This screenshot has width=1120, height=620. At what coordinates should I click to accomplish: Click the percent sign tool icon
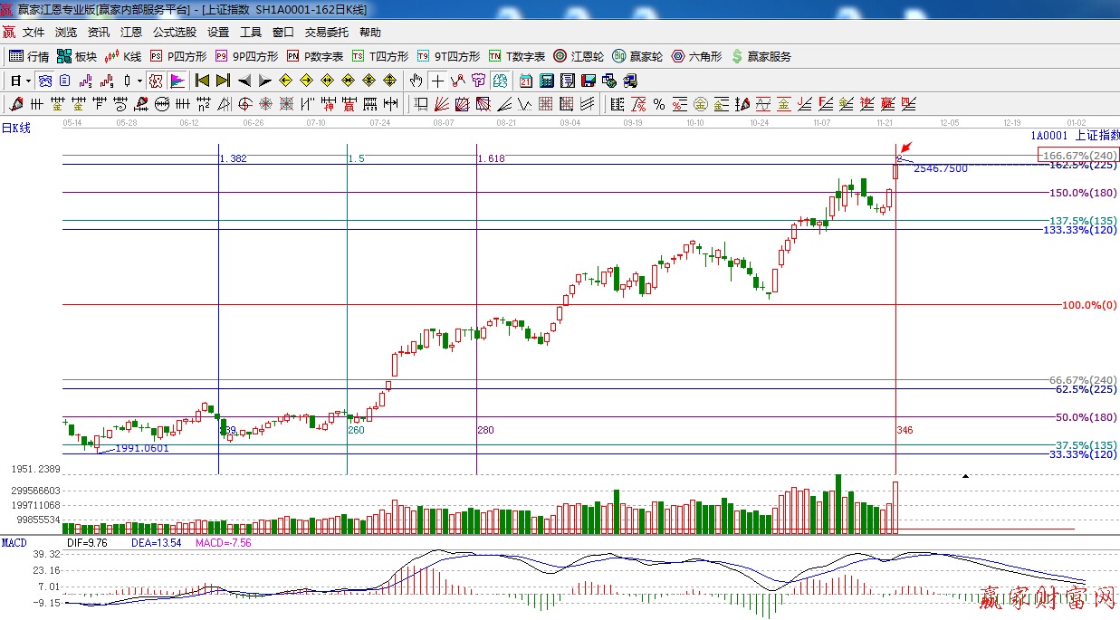[x=659, y=103]
